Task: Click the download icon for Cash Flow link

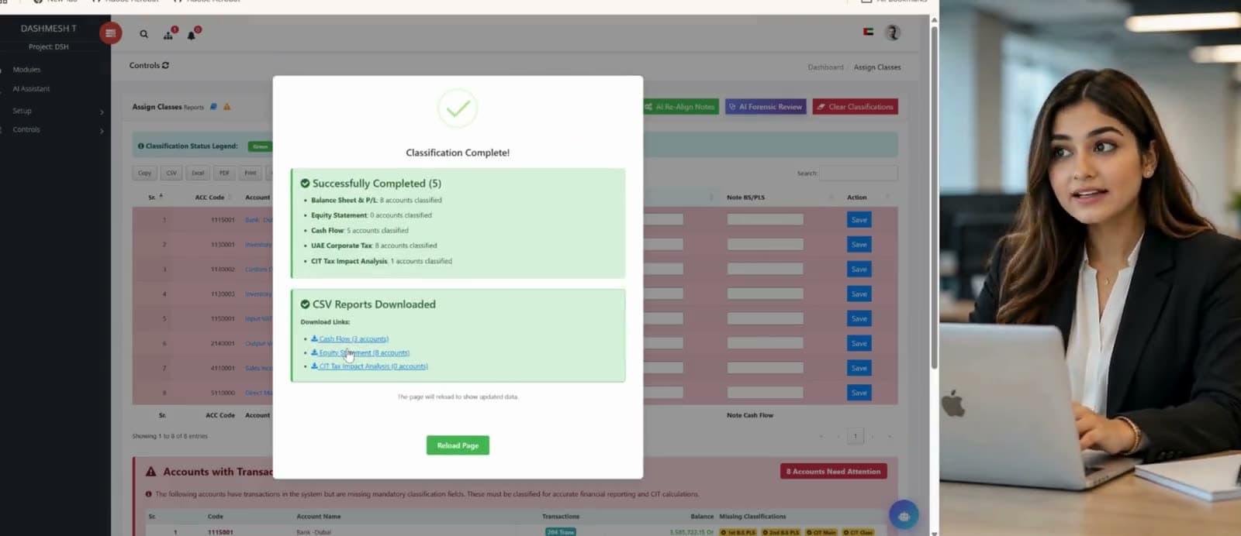Action: 314,338
